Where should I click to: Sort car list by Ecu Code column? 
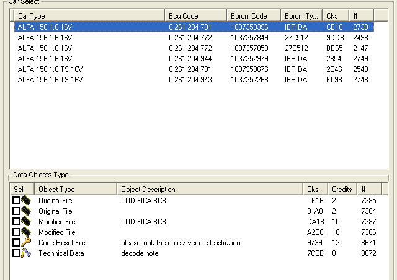click(195, 16)
